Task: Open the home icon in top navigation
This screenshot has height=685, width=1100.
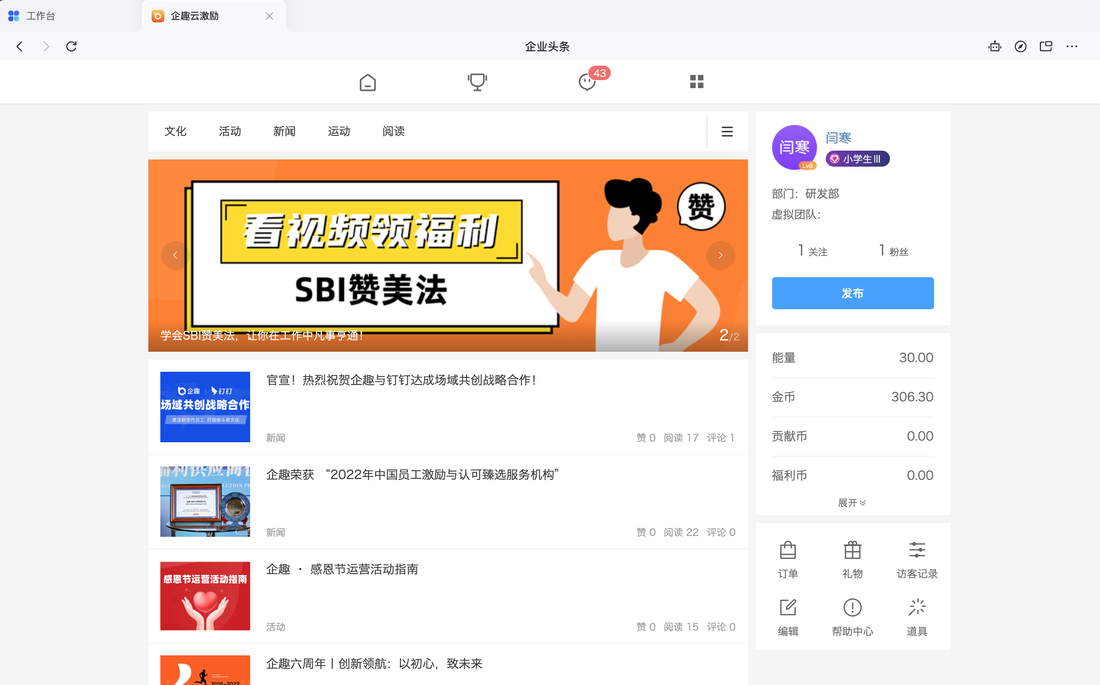Action: (x=367, y=82)
